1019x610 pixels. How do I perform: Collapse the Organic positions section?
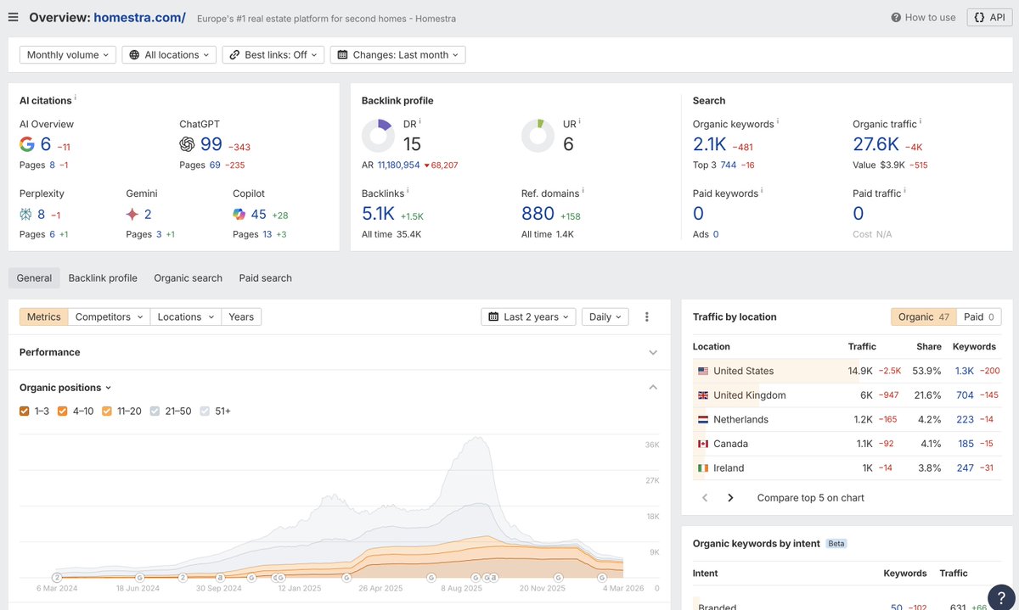653,388
